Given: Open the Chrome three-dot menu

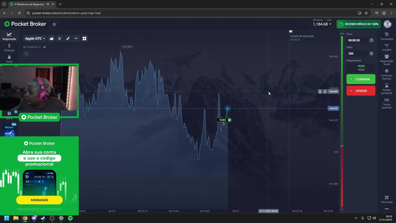Looking at the screenshot, I should (391, 13).
